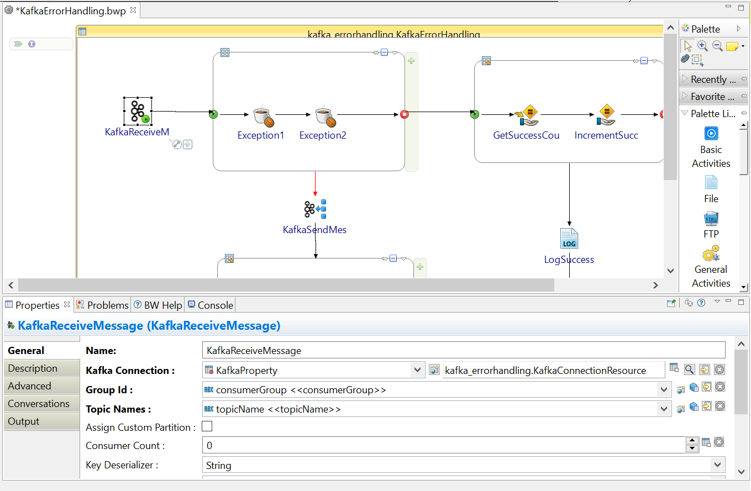751x491 pixels.
Task: Click the canvas vertical scrollbar down arrow
Action: click(x=670, y=271)
